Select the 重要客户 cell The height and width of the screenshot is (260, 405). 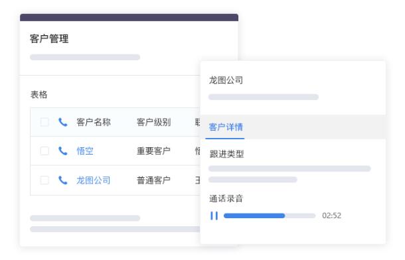click(153, 151)
